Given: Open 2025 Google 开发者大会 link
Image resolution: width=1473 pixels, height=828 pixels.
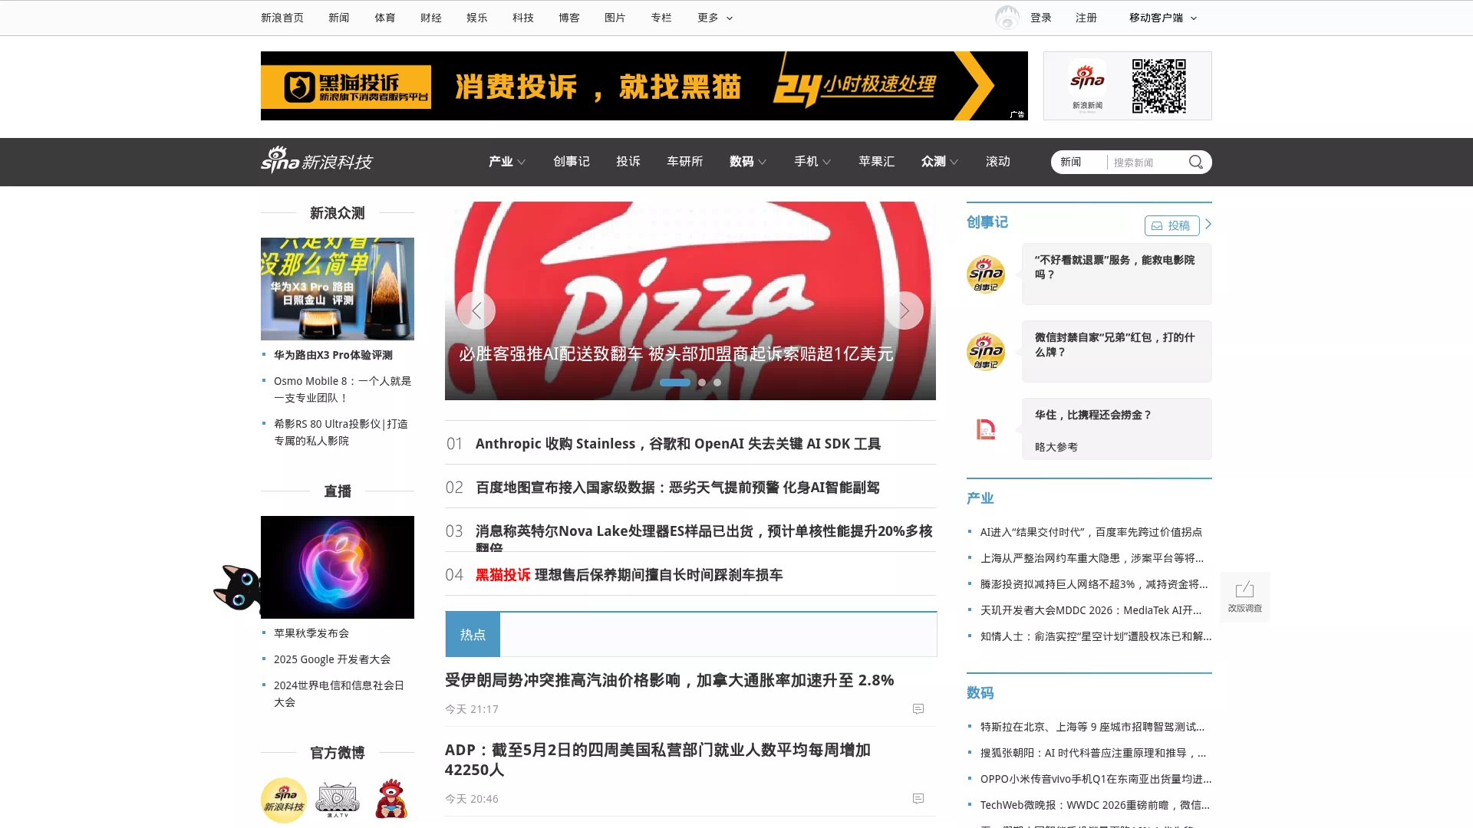Looking at the screenshot, I should point(332,659).
